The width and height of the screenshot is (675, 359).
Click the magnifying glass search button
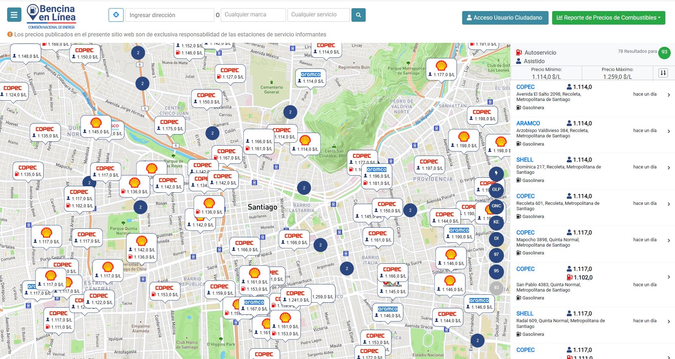358,15
